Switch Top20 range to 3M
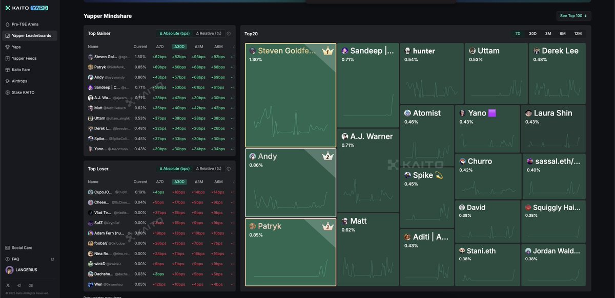Image resolution: width=615 pixels, height=298 pixels. point(548,34)
